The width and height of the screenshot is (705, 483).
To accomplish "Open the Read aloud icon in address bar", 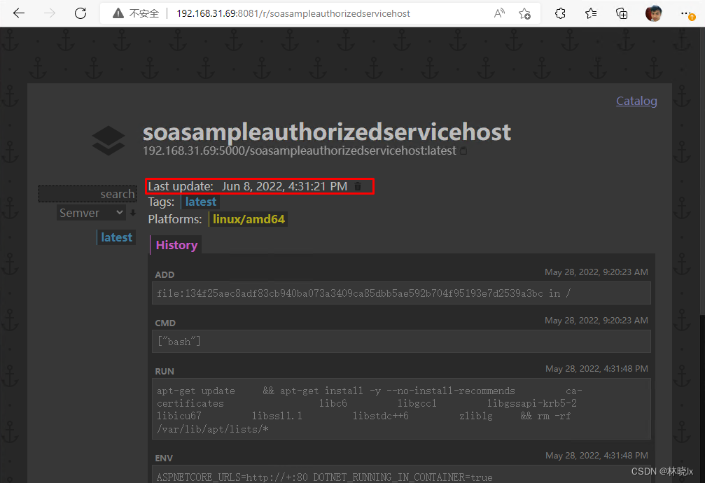I will point(499,13).
